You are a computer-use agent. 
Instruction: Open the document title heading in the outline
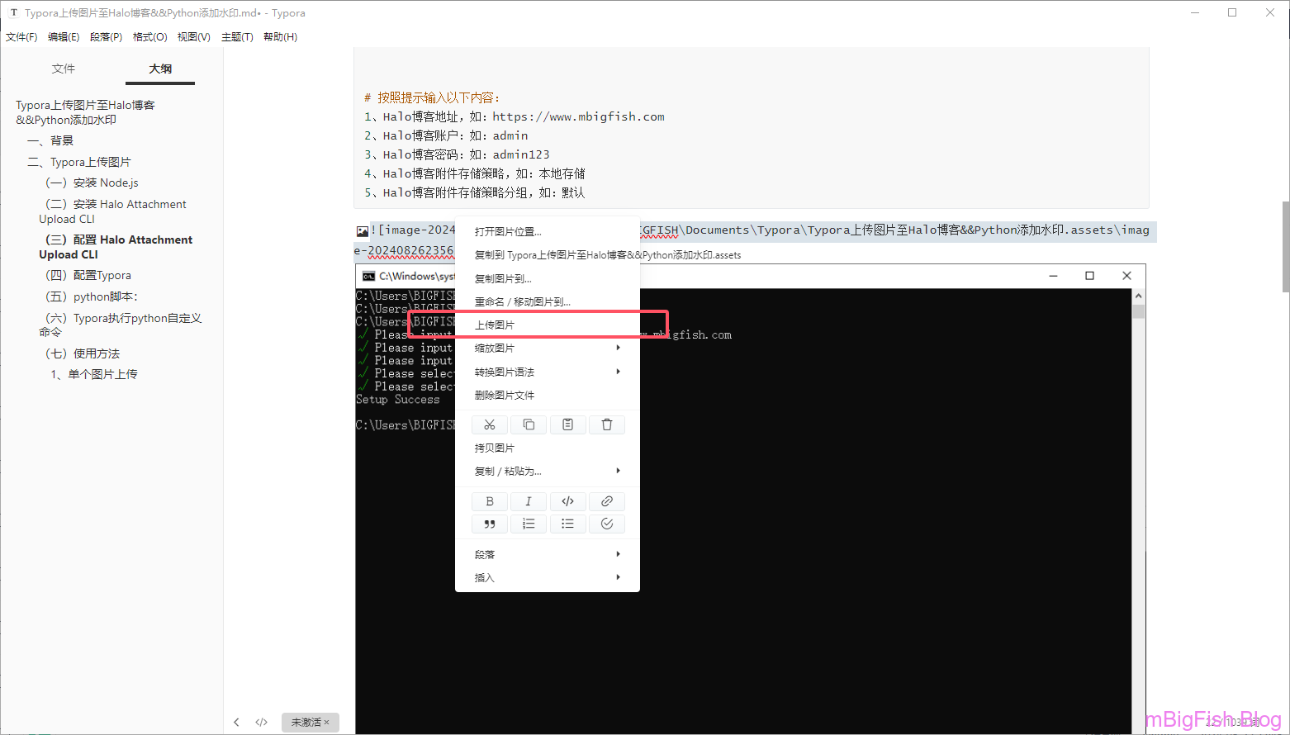tap(85, 112)
